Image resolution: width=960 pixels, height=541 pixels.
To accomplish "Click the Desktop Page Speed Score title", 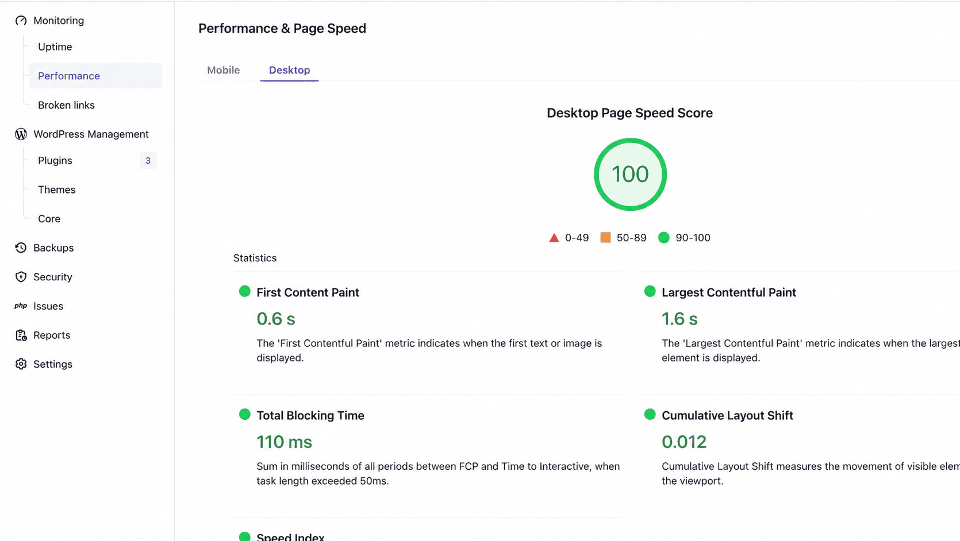I will [629, 113].
